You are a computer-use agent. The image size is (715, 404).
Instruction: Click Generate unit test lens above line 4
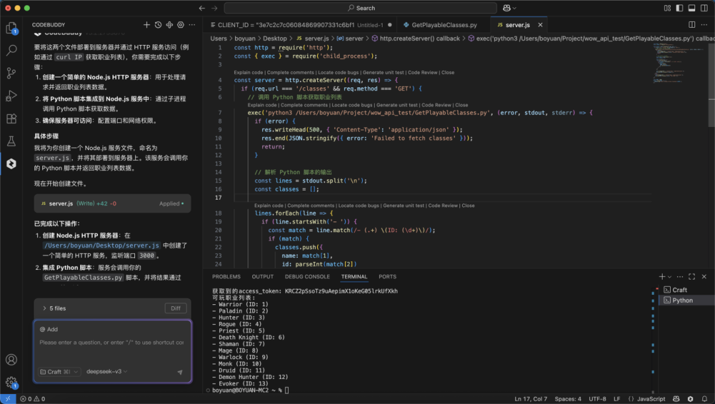coord(383,73)
